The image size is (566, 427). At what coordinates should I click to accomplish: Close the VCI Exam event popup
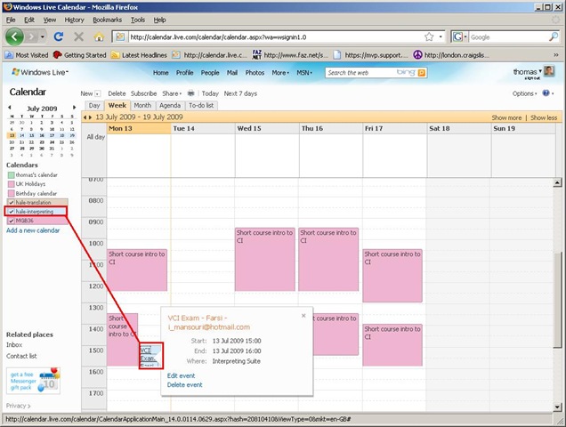[x=303, y=315]
